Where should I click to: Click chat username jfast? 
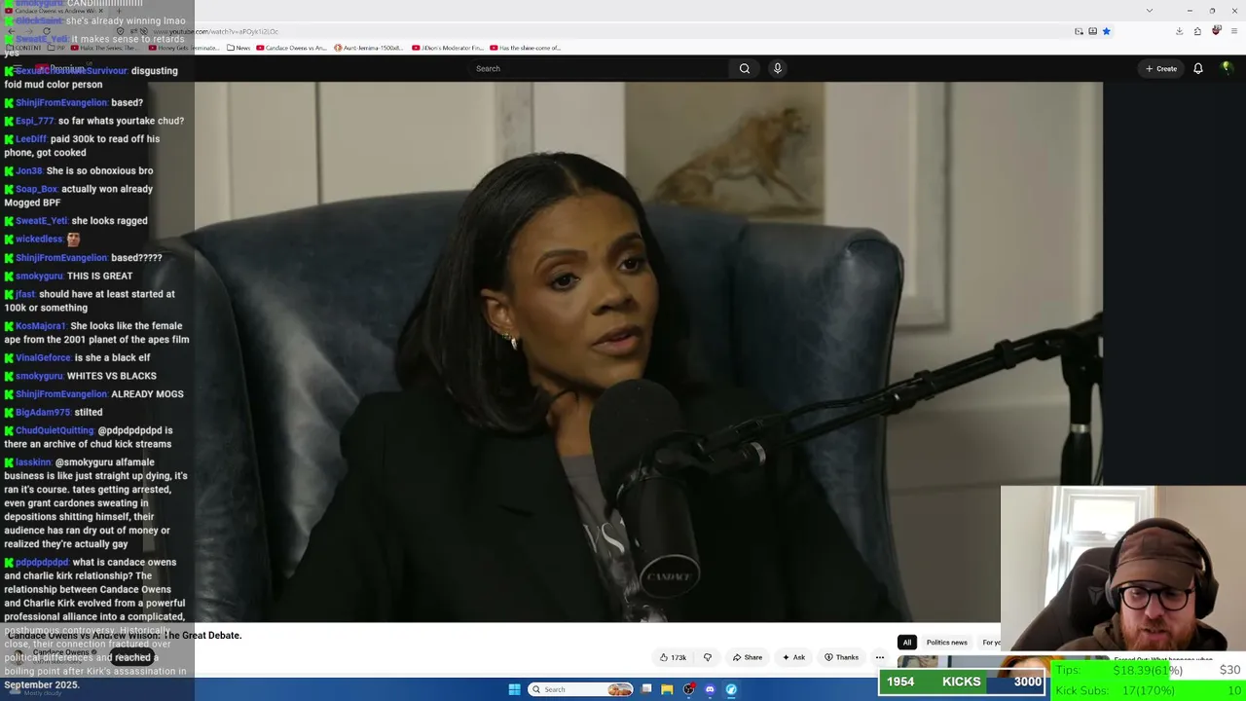pyautogui.click(x=25, y=294)
